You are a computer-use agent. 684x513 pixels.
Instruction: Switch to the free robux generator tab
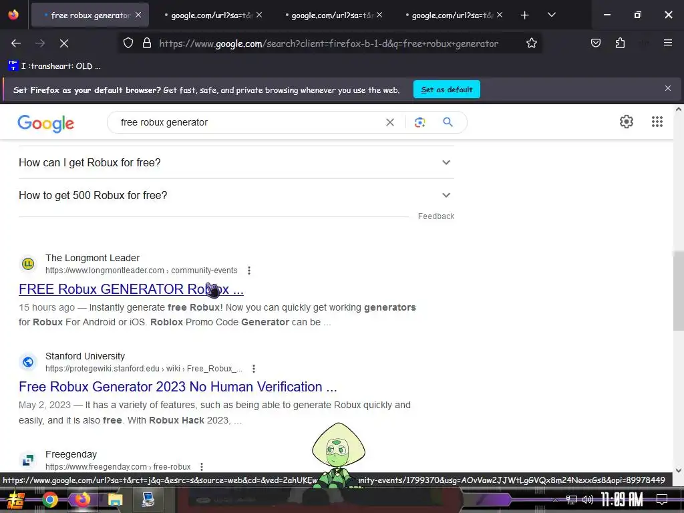tap(90, 15)
